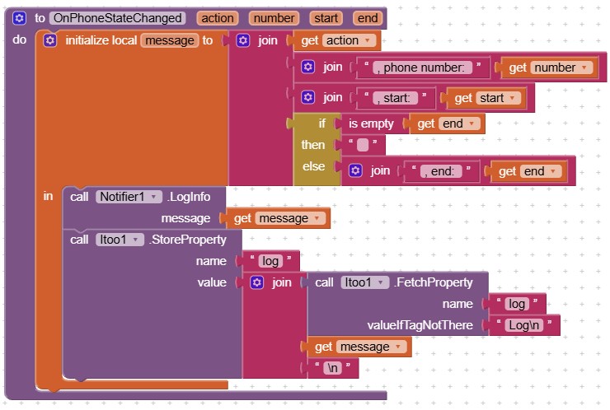Expand the Notifier1 component dropdown
The height and width of the screenshot is (410, 610).
(154, 197)
